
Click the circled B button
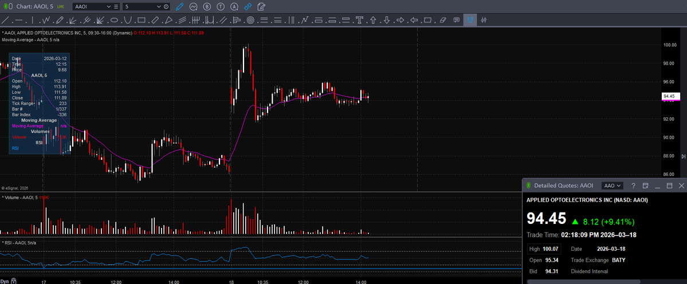[207, 6]
